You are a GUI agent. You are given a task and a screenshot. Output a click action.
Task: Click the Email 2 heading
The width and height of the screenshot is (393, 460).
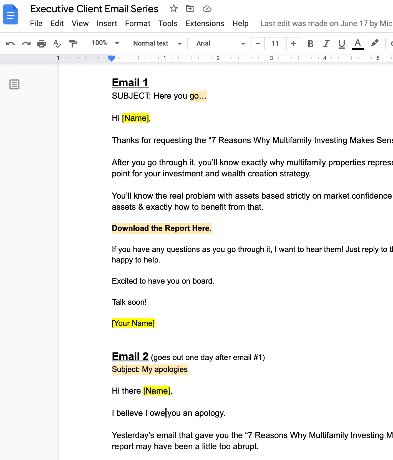tap(130, 356)
